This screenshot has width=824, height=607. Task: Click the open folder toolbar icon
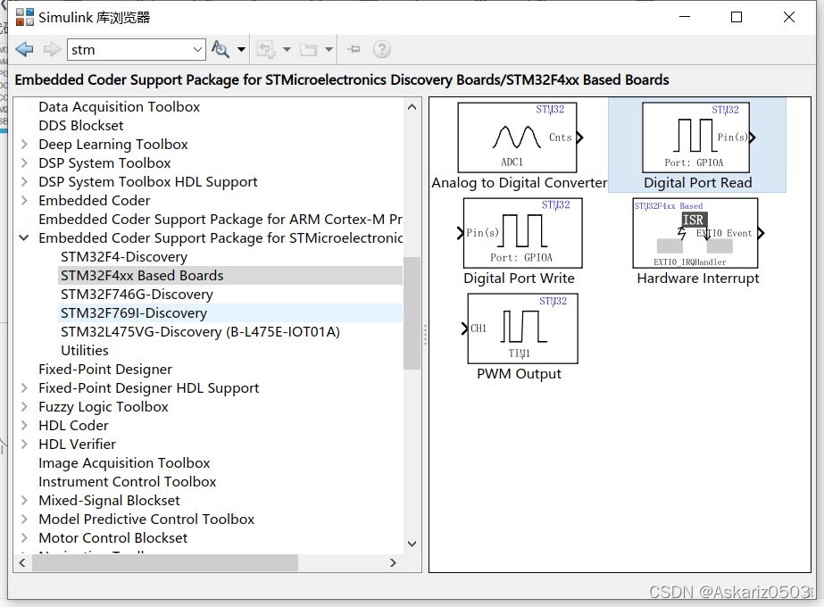pos(308,49)
